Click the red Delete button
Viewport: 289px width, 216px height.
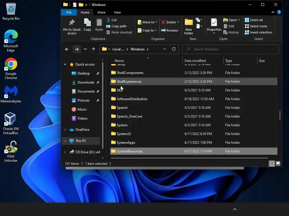coord(168,22)
